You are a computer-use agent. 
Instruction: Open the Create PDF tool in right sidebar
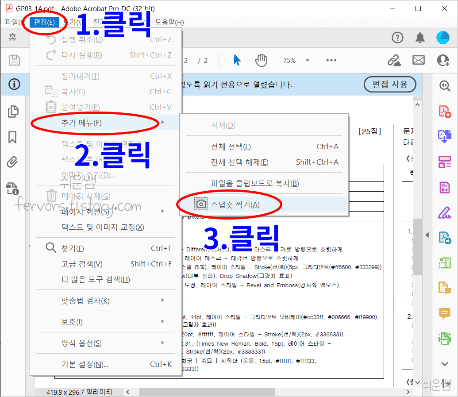pos(444,112)
